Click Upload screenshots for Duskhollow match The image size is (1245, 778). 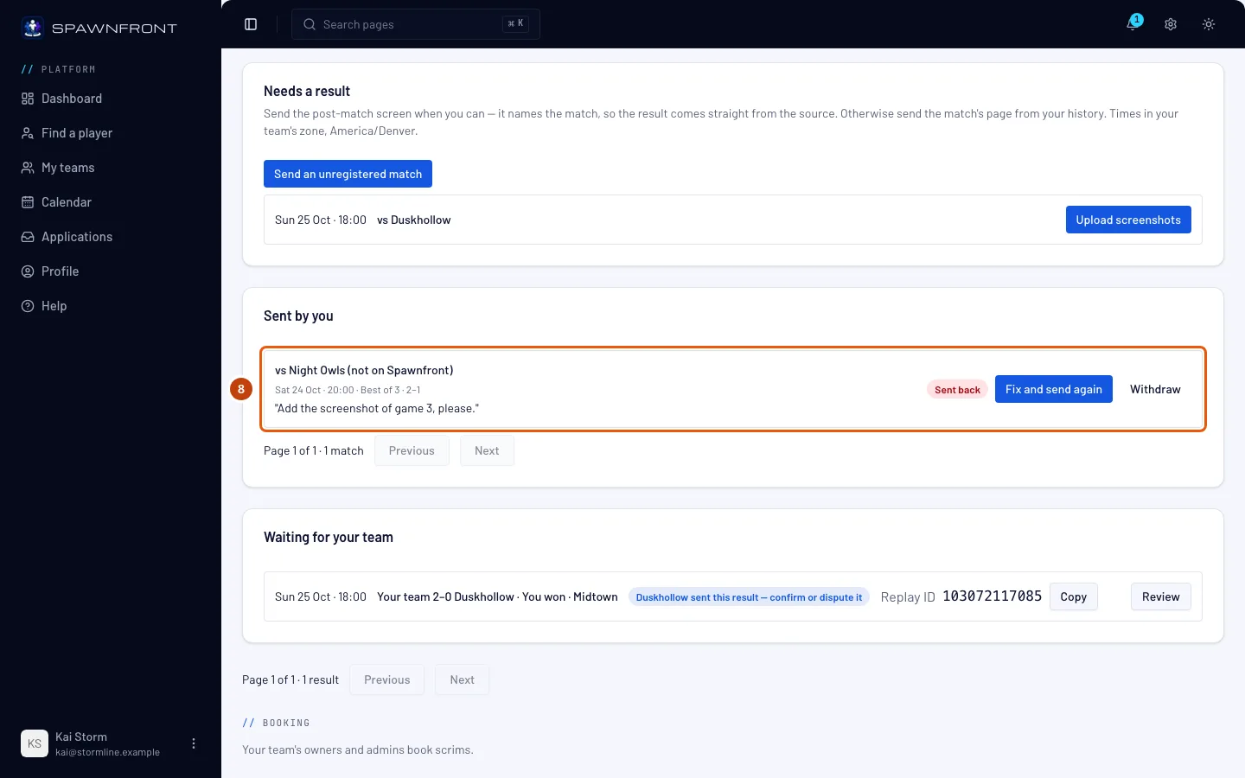pos(1128,220)
